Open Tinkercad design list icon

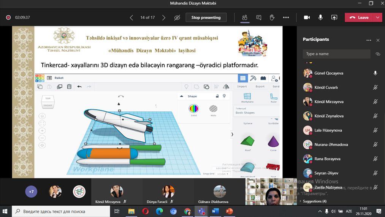click(49, 78)
